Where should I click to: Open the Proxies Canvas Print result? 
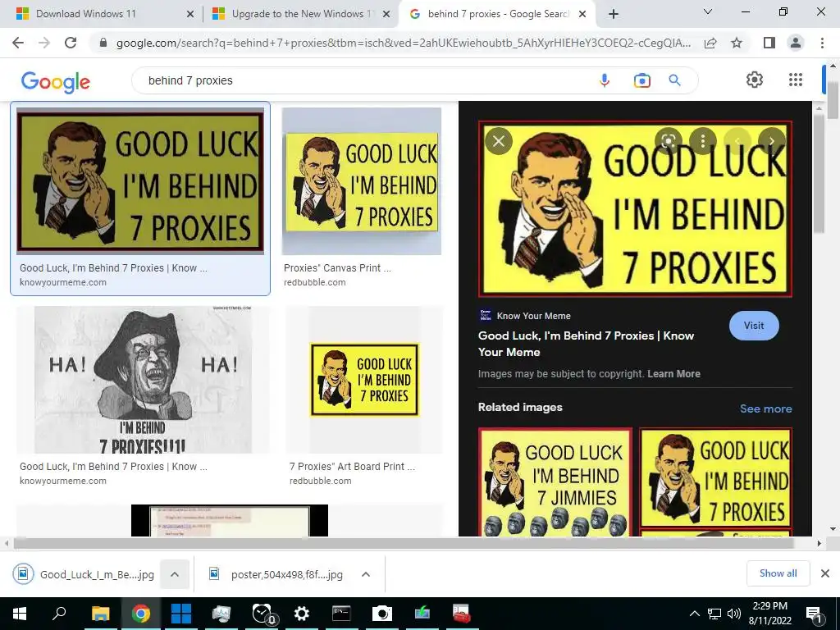(362, 181)
